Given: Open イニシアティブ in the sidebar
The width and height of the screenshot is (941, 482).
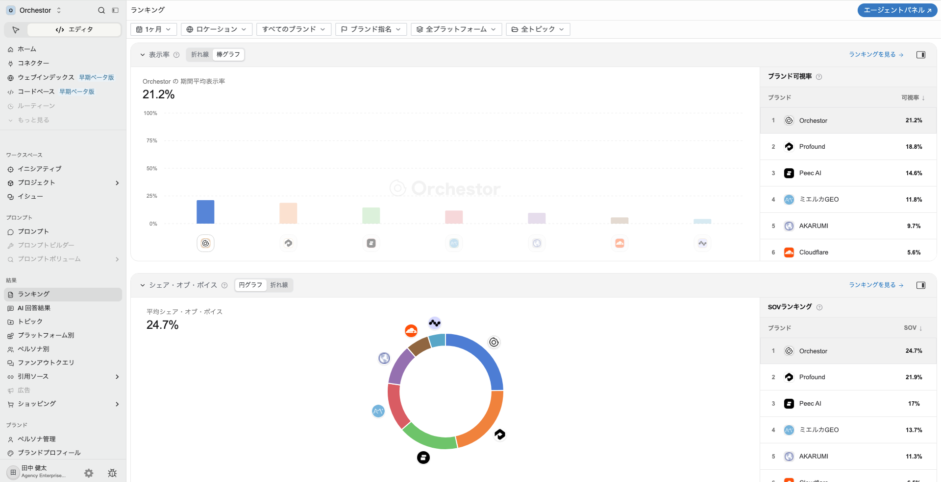Looking at the screenshot, I should 63,169.
